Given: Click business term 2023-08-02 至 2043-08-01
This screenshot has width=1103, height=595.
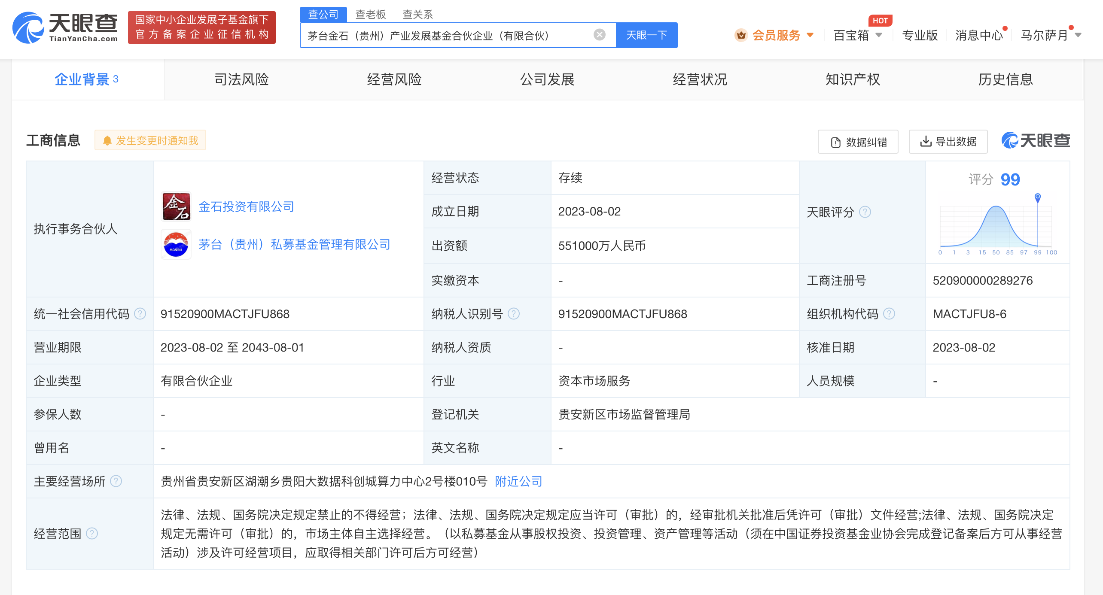Looking at the screenshot, I should tap(232, 347).
